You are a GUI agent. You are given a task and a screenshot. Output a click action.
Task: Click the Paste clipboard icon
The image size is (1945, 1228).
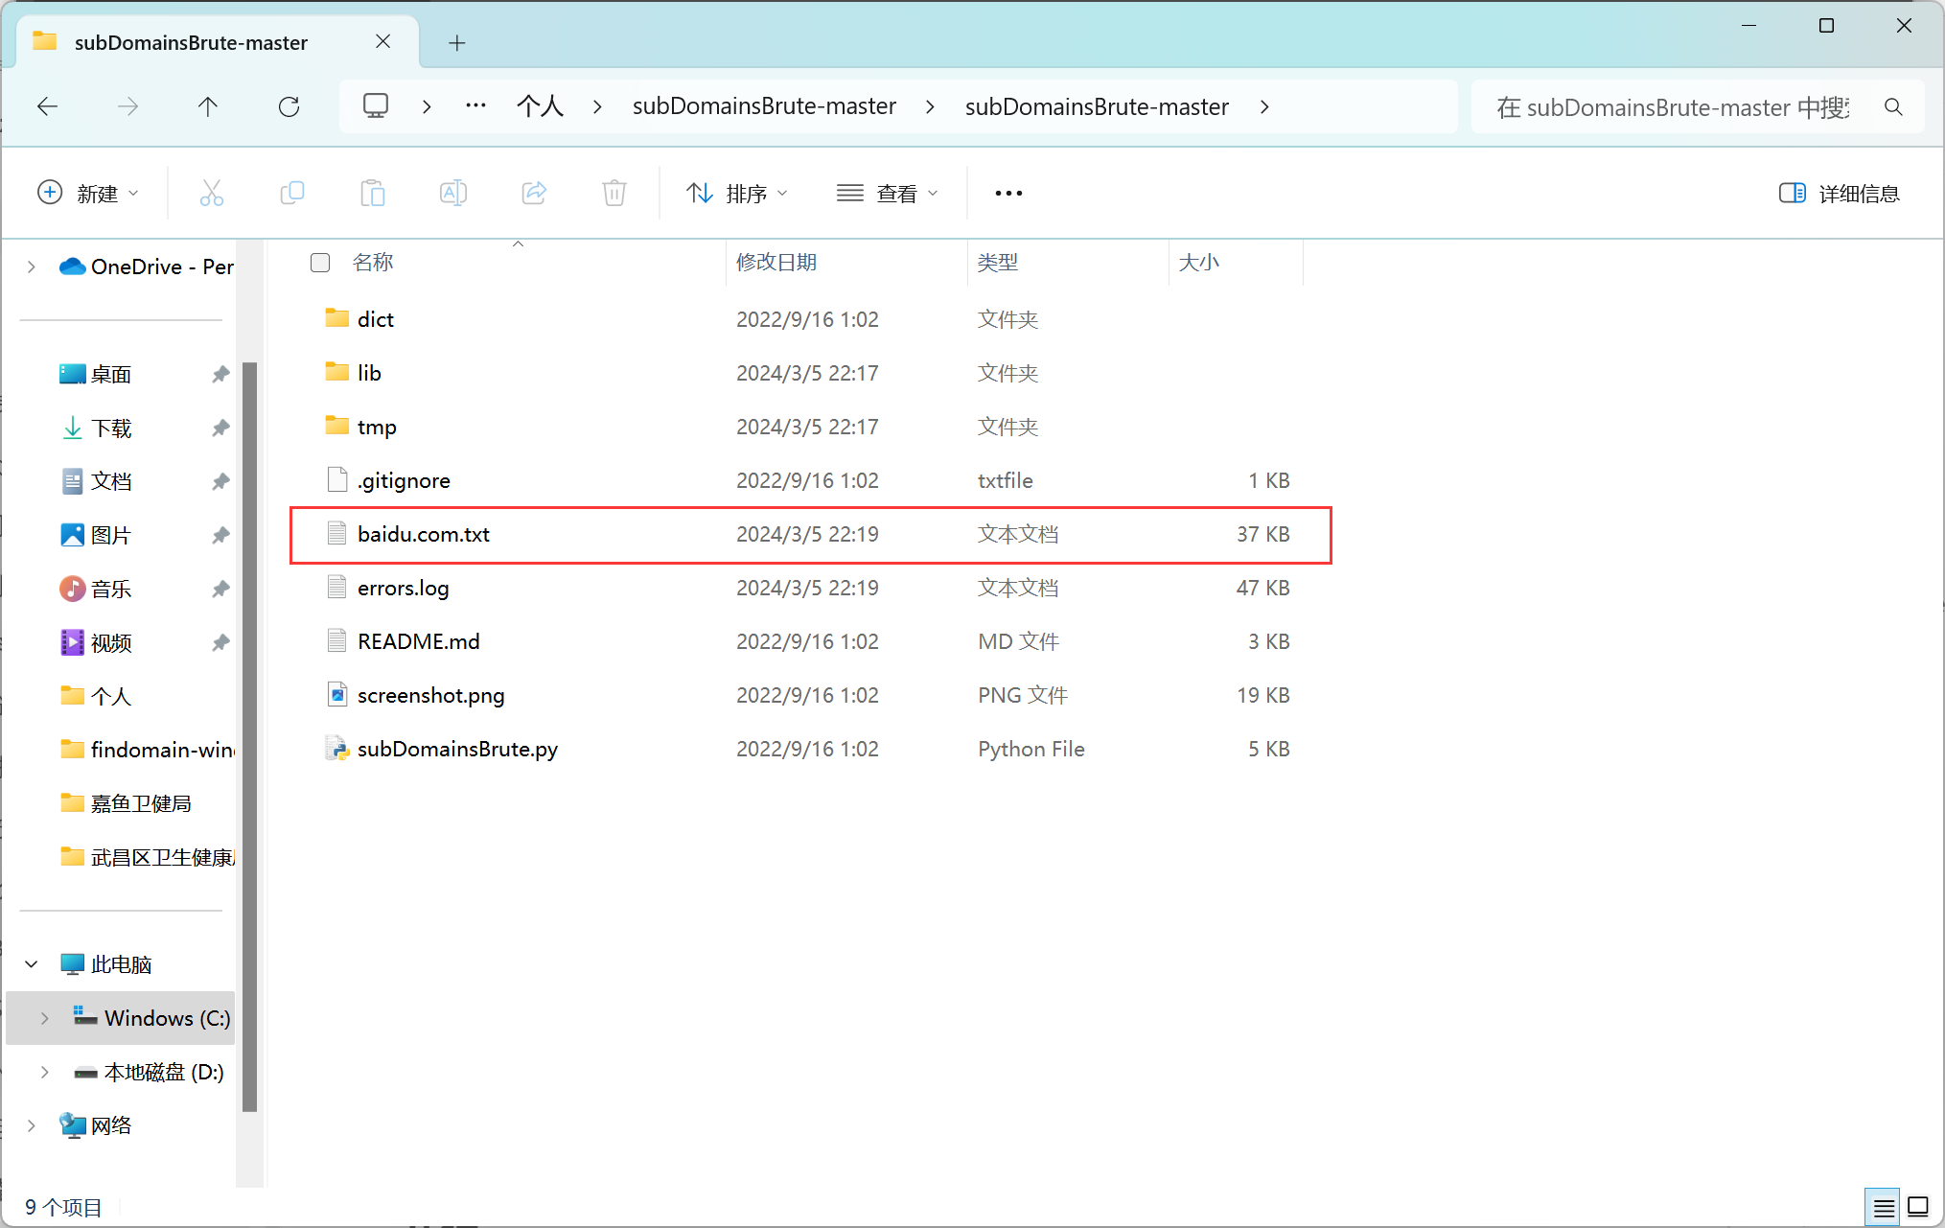tap(373, 194)
